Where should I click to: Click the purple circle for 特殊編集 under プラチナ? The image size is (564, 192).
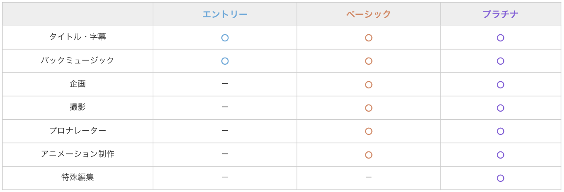(x=500, y=178)
